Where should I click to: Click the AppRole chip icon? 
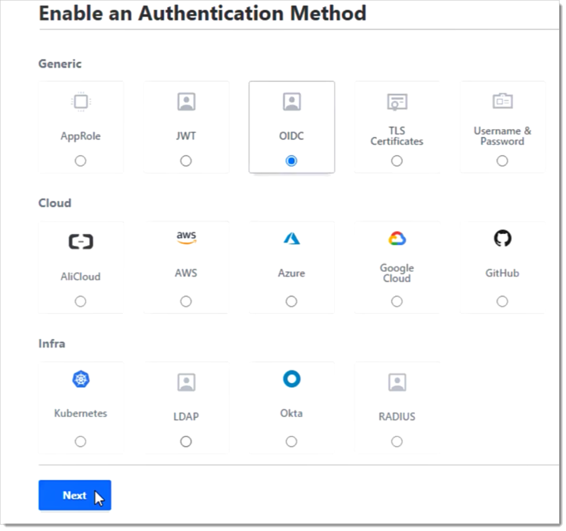point(80,102)
